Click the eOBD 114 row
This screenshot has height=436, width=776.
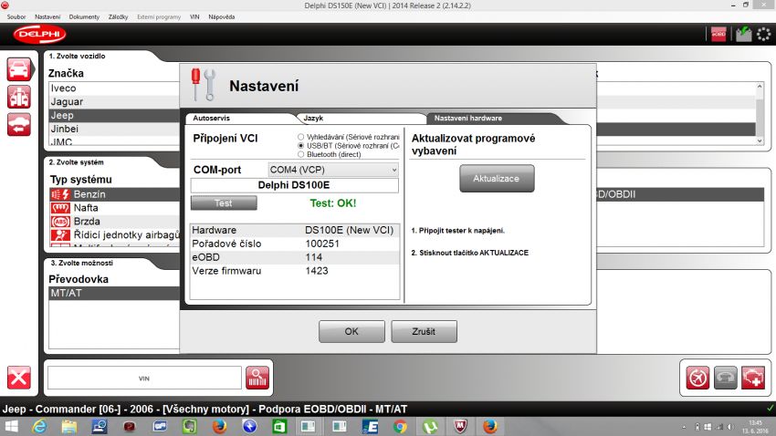(295, 257)
